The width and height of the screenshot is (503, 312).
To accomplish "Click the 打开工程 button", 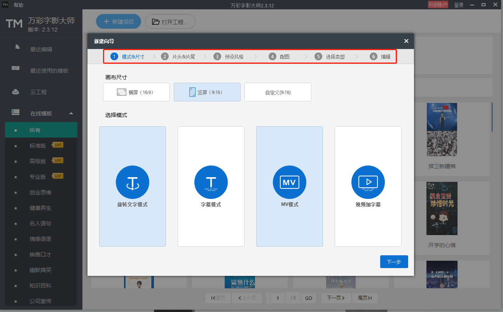I will [x=170, y=22].
